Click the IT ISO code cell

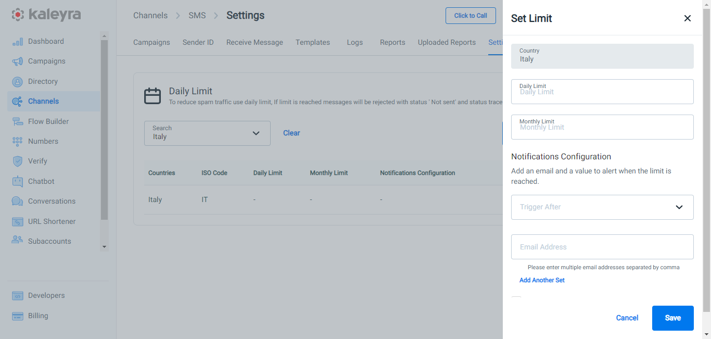(x=205, y=199)
